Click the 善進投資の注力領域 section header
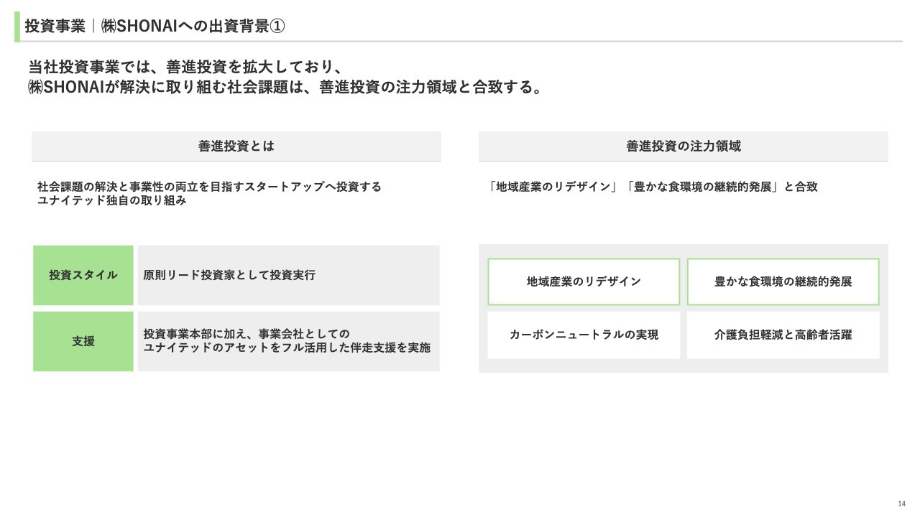The image size is (920, 517). [683, 146]
